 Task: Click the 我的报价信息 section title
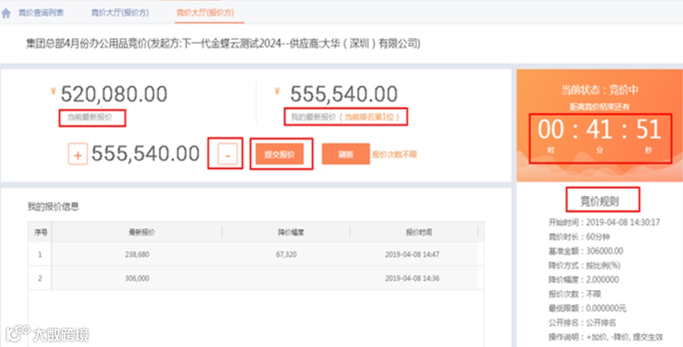coord(53,207)
